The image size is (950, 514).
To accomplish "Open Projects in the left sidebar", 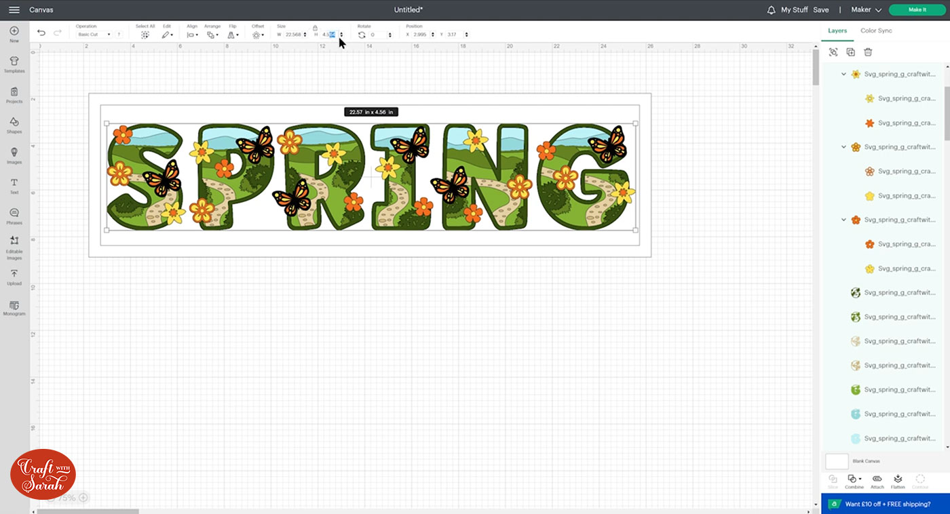I will pyautogui.click(x=14, y=95).
